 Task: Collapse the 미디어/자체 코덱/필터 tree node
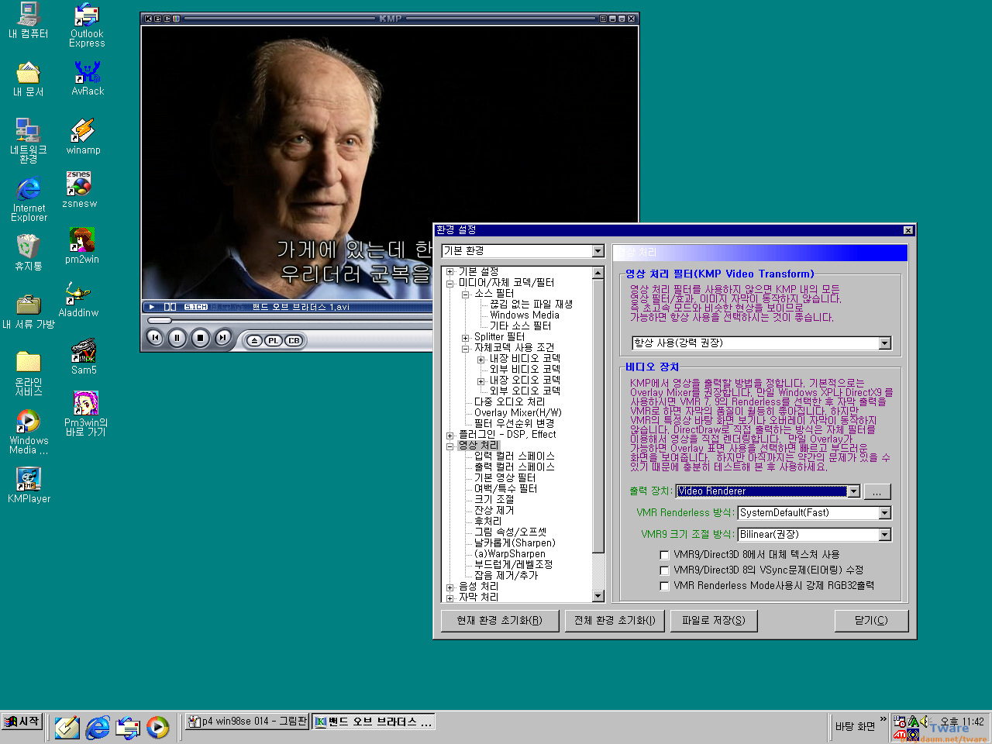point(450,283)
